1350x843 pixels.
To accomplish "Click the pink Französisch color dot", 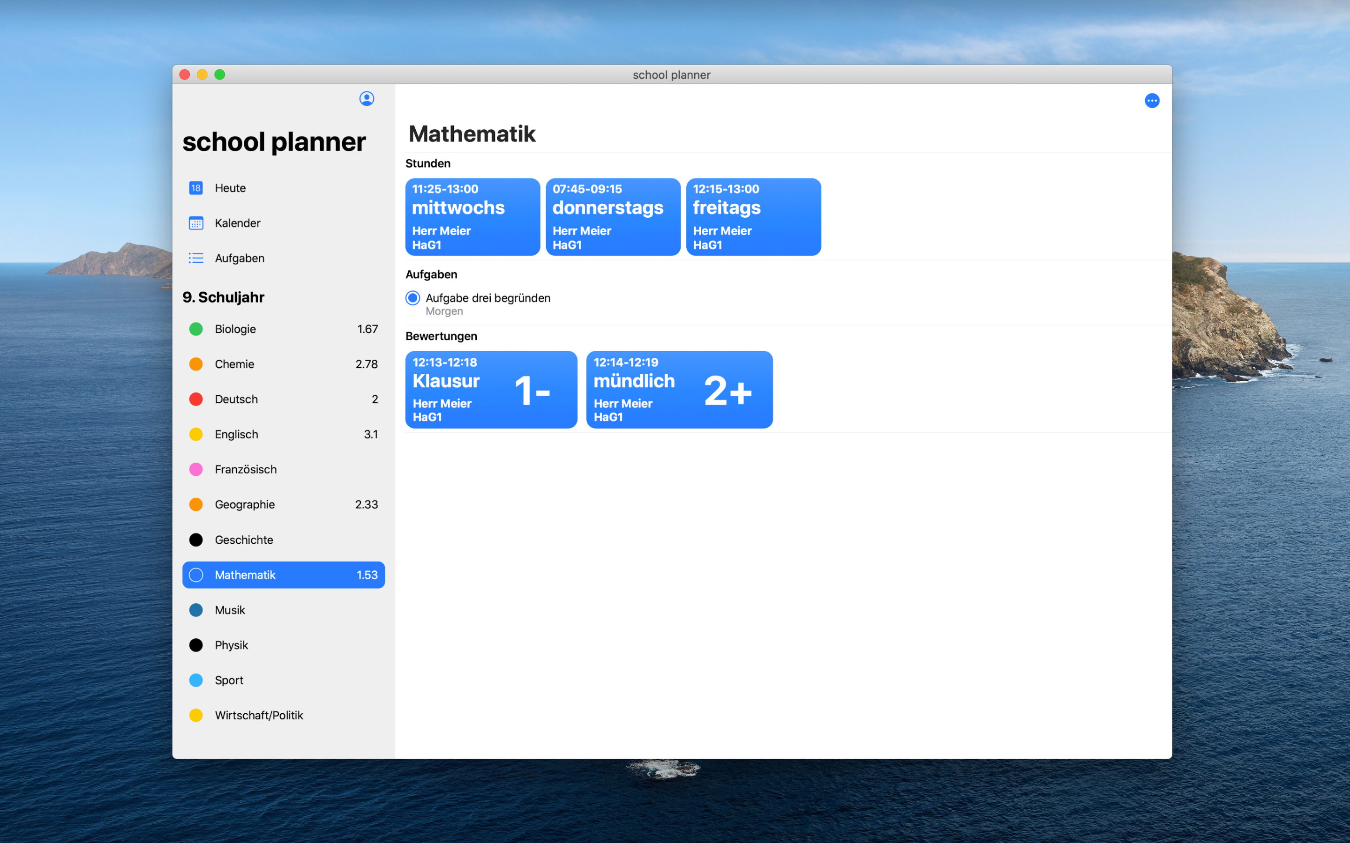I will click(x=196, y=469).
